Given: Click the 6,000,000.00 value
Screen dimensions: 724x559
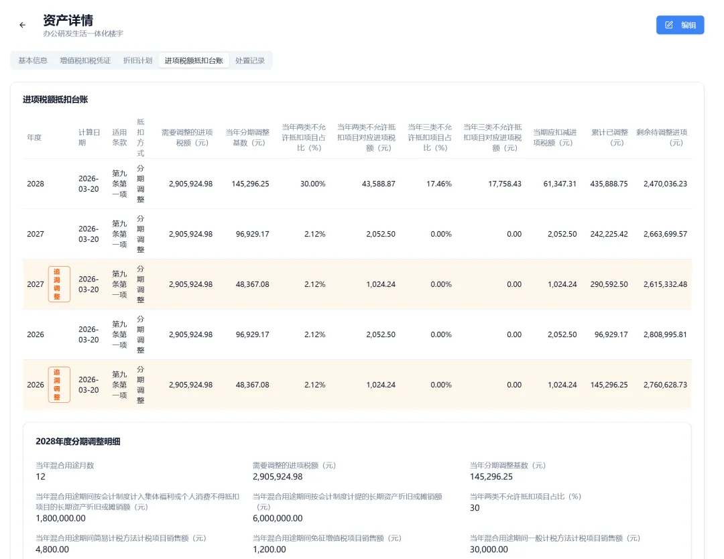Looking at the screenshot, I should (x=278, y=518).
